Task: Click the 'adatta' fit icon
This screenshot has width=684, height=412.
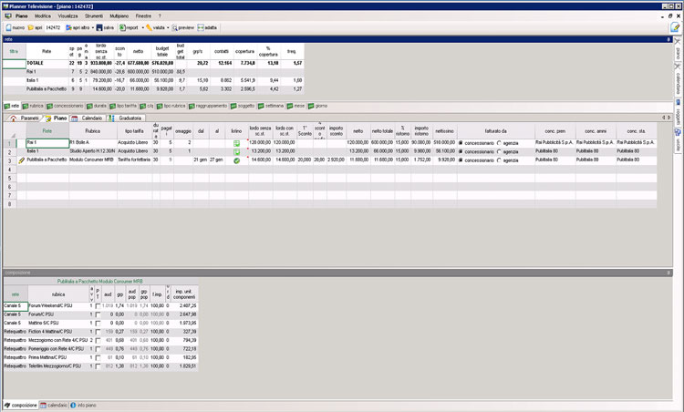Action: [x=203, y=28]
